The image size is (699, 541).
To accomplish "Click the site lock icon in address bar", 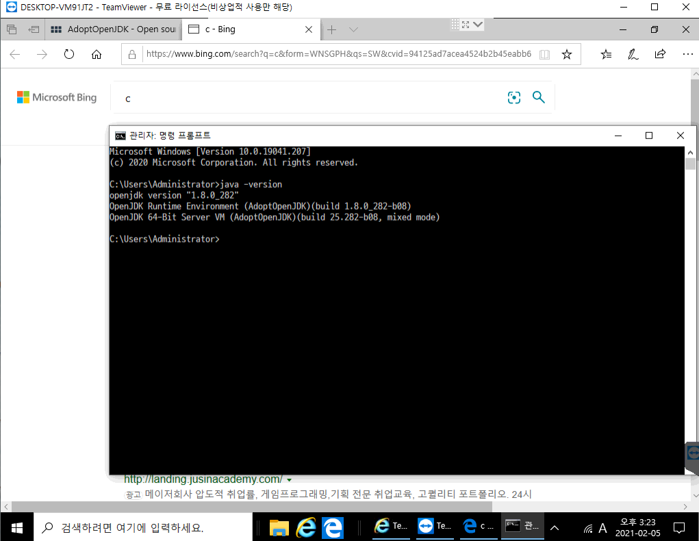I will coord(132,54).
